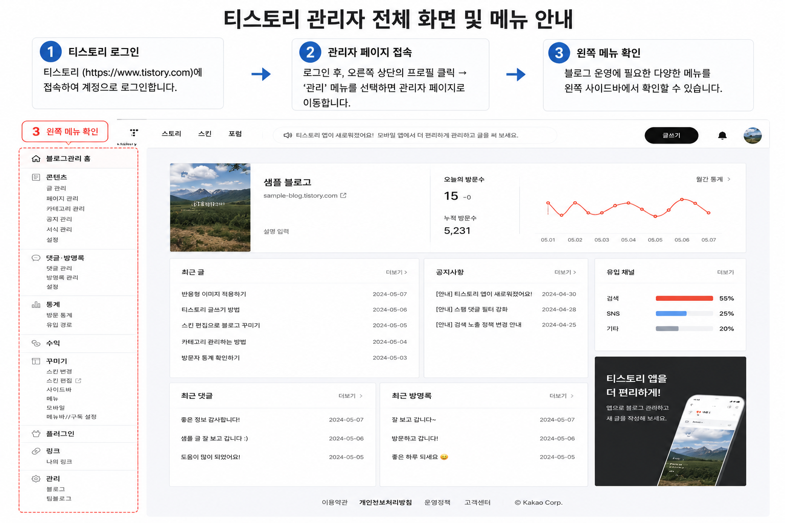Open the profile avatar menu
Image resolution: width=785 pixels, height=523 pixels.
tap(753, 135)
